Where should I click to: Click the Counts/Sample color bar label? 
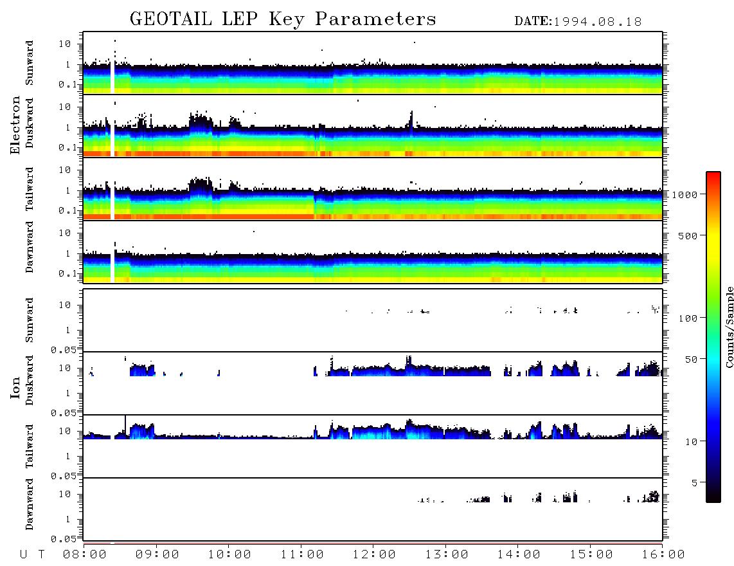tap(729, 327)
